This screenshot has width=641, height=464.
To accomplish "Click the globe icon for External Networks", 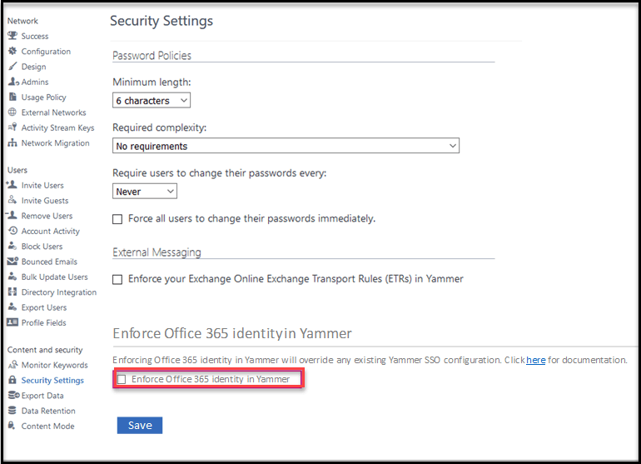I will pos(12,112).
